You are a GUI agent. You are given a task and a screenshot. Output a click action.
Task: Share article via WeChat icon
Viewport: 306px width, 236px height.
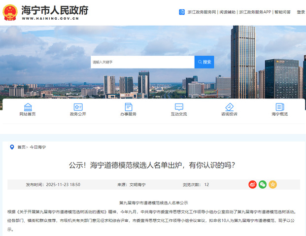(x=263, y=184)
